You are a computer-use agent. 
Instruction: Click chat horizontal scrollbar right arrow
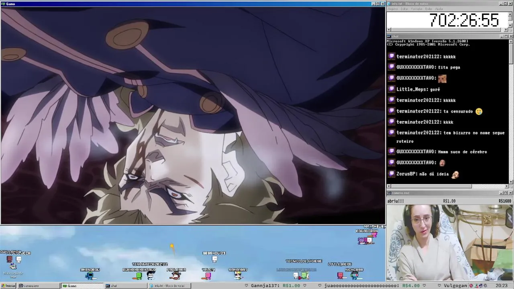coord(506,186)
